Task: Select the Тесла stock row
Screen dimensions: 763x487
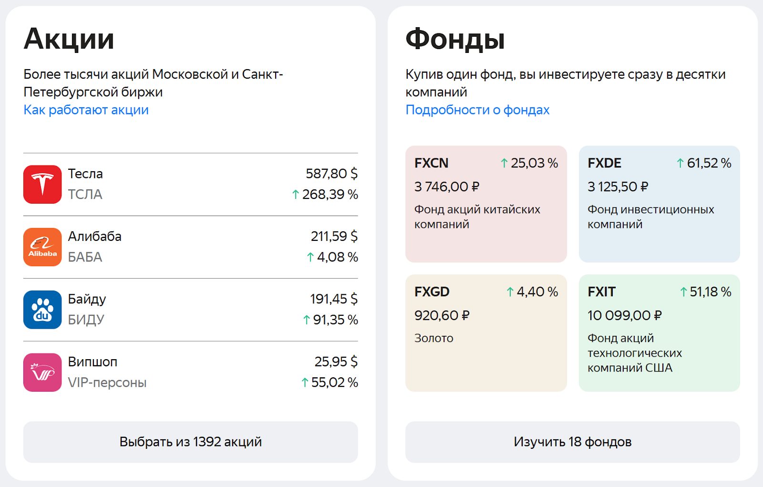Action: tap(191, 184)
